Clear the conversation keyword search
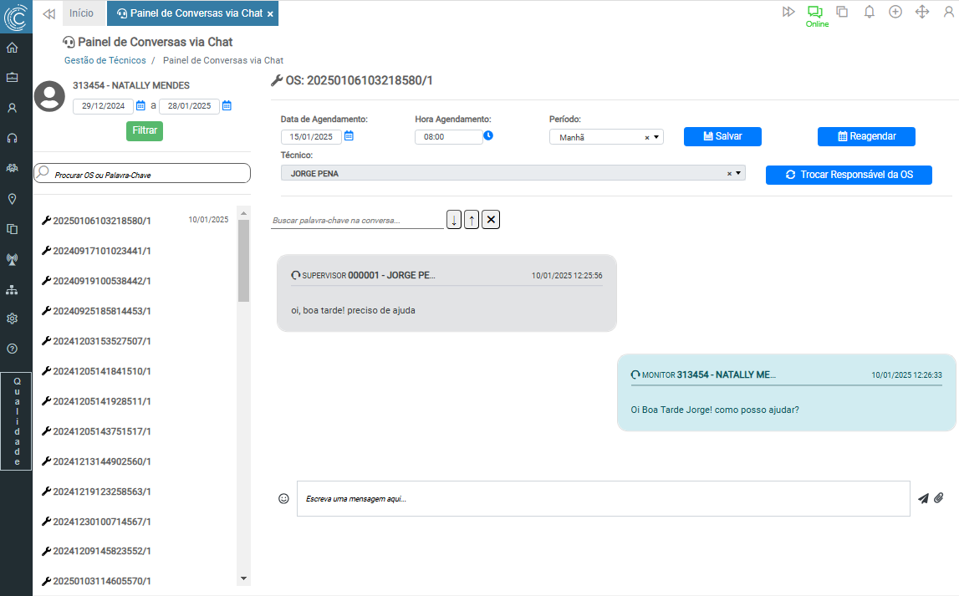Screen dimensions: 959x596 click(491, 220)
